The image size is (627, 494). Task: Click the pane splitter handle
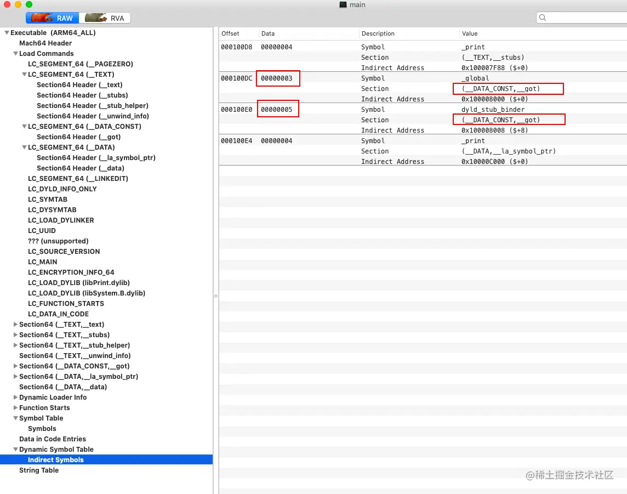pyautogui.click(x=215, y=296)
